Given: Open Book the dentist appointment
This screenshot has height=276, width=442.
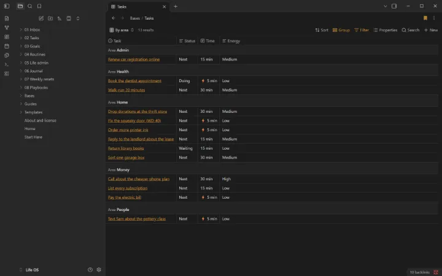Looking at the screenshot, I should pyautogui.click(x=134, y=81).
